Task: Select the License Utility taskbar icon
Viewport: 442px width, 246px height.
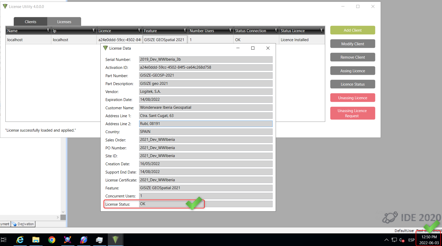Action: [x=116, y=240]
